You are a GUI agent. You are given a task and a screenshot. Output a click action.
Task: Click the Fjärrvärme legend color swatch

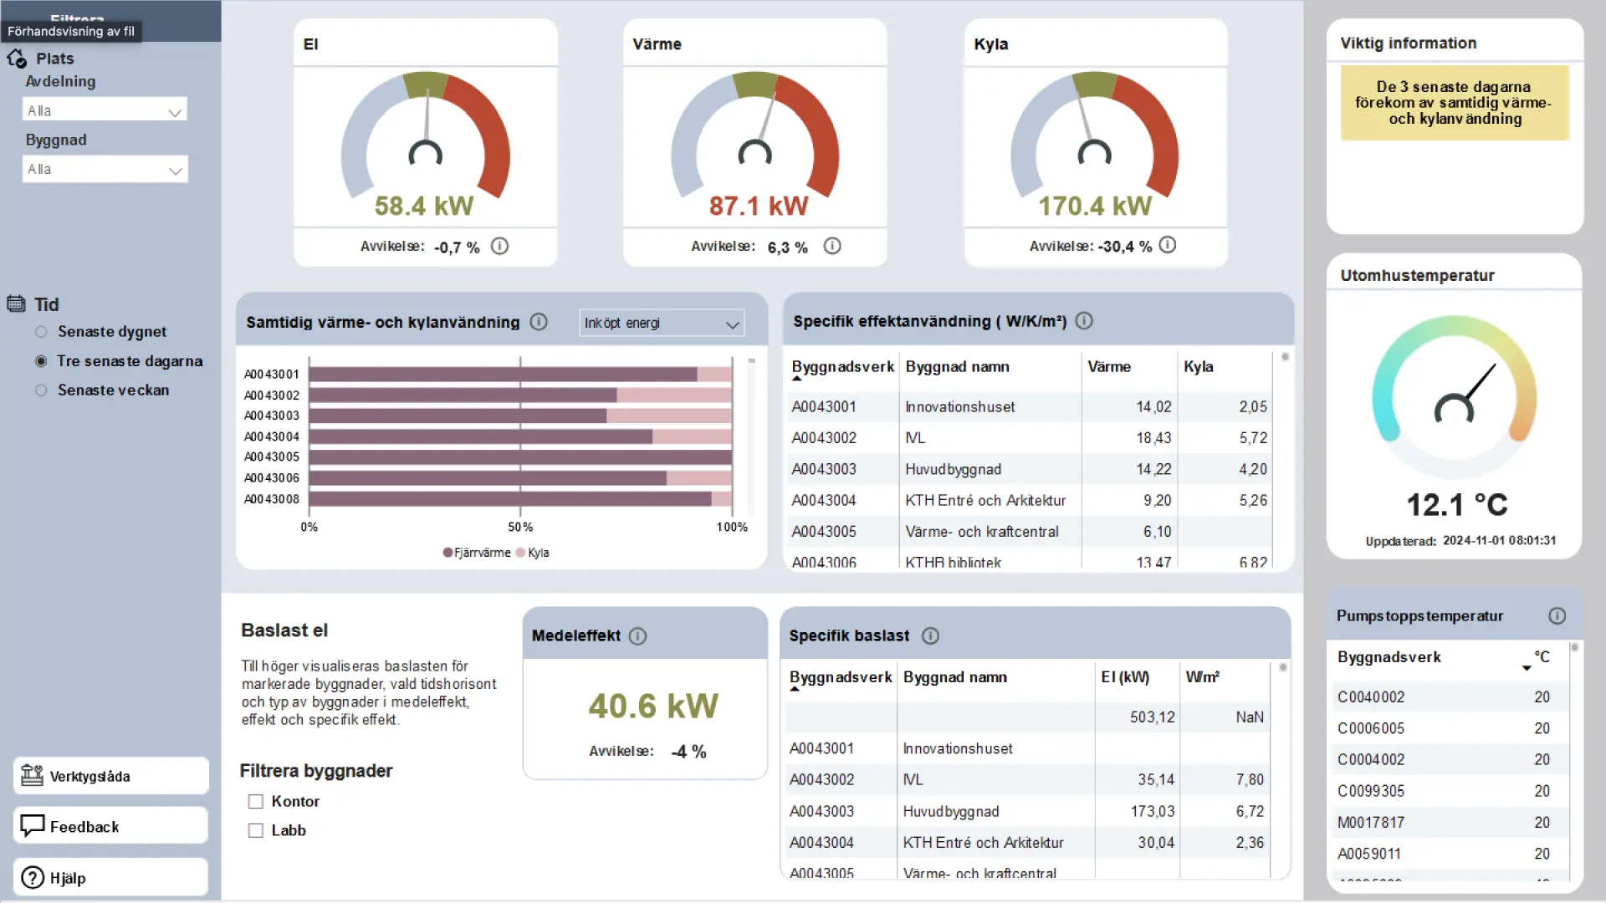[x=448, y=553]
